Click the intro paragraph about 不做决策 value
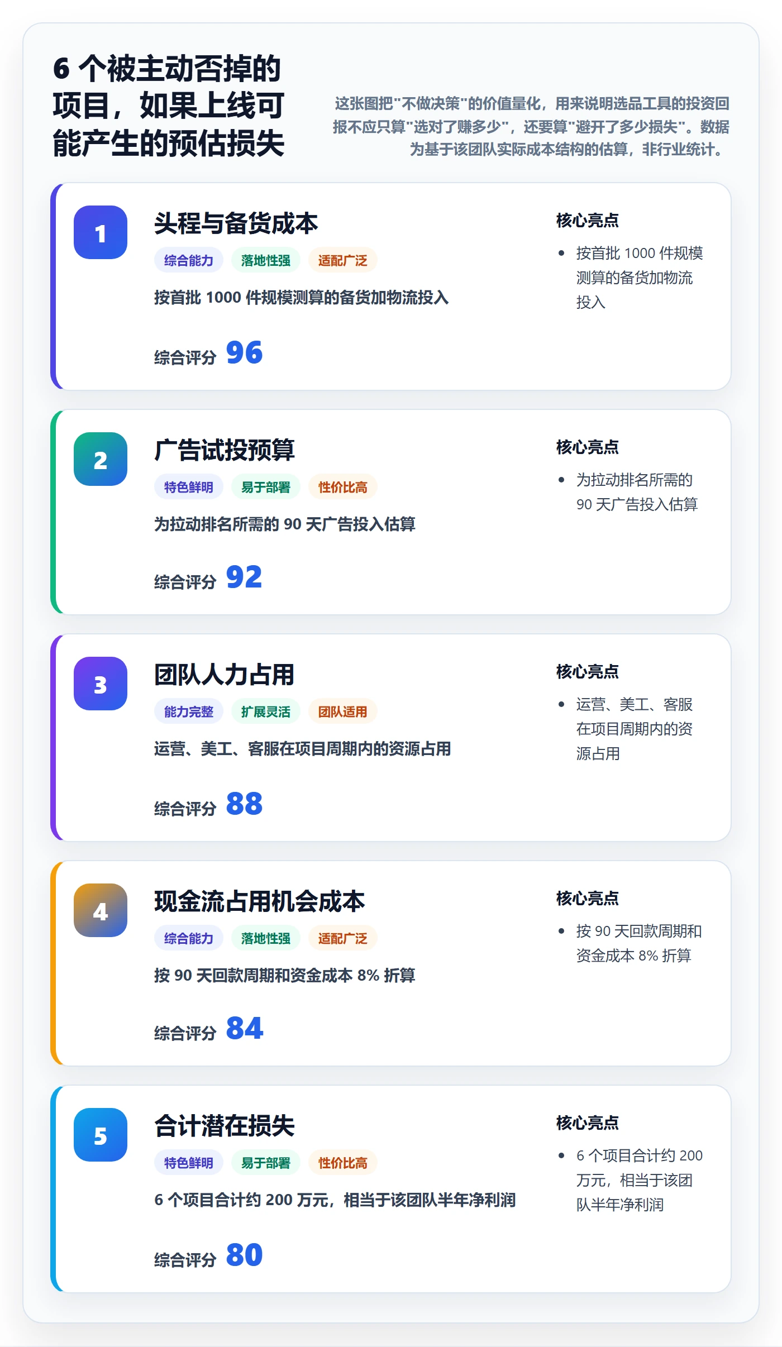The image size is (782, 1347). pyautogui.click(x=531, y=126)
